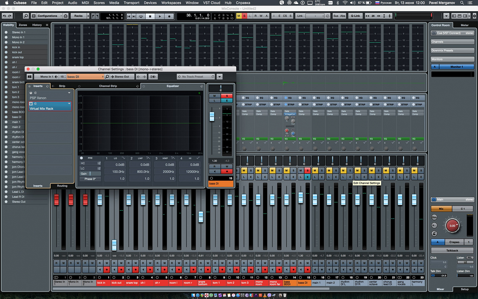
Task: Open the Virtual Mix Rack plug-in editor
Action: 35,104
